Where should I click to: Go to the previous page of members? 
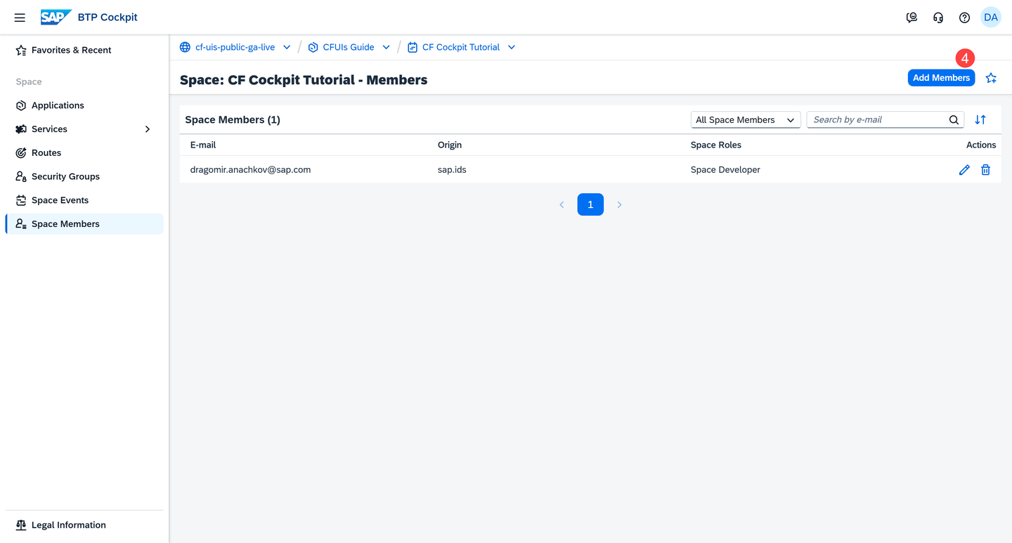[562, 204]
